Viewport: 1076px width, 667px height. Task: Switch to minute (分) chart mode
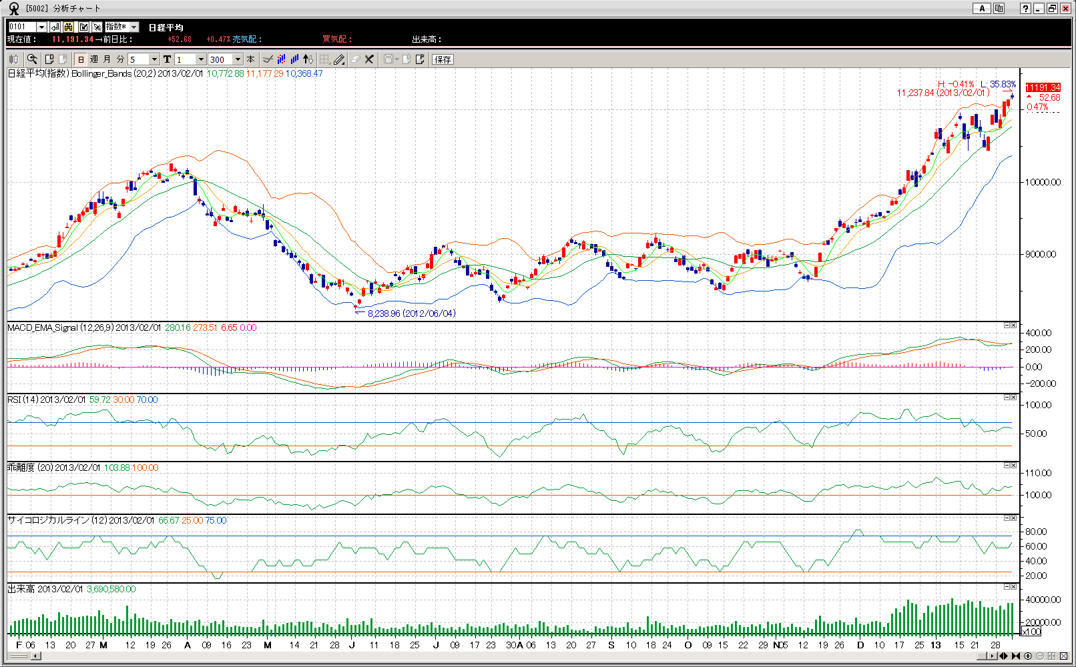click(x=120, y=59)
